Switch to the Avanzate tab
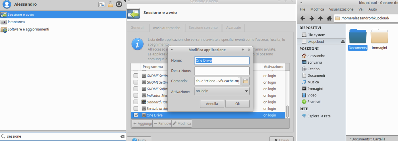This screenshot has height=141, width=398. pyautogui.click(x=234, y=28)
